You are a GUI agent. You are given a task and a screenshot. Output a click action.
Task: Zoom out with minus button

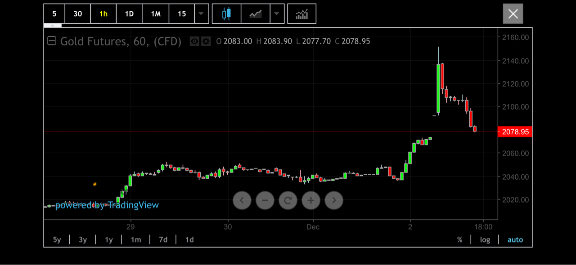[265, 200]
